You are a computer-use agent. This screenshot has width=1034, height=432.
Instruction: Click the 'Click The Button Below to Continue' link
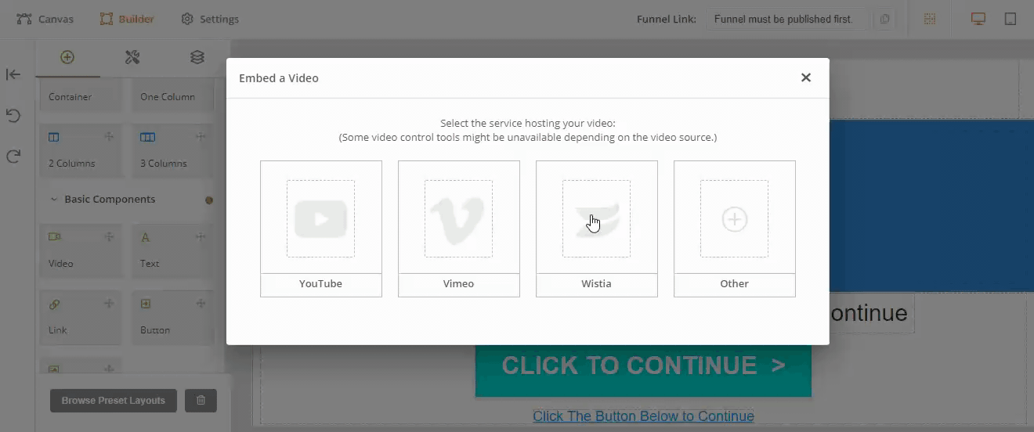(643, 416)
